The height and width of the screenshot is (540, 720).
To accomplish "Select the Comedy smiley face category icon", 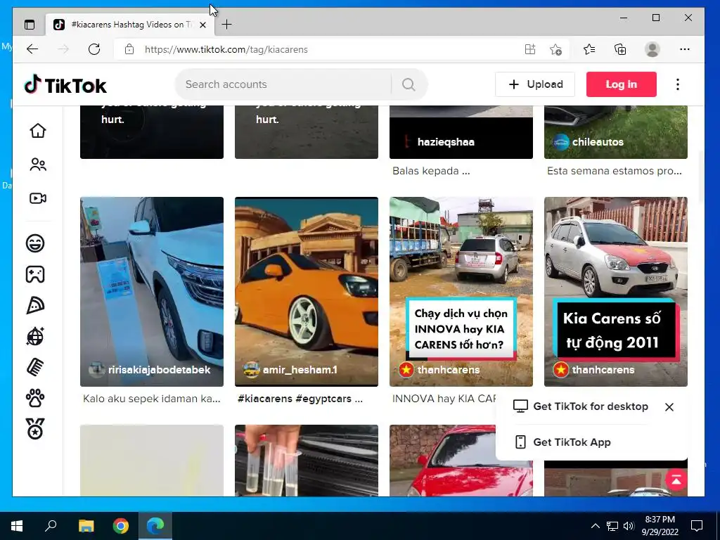I will point(35,243).
